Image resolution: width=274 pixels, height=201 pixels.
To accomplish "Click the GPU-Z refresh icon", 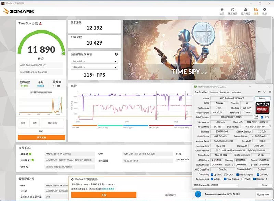I will pyautogui.click(x=264, y=92).
